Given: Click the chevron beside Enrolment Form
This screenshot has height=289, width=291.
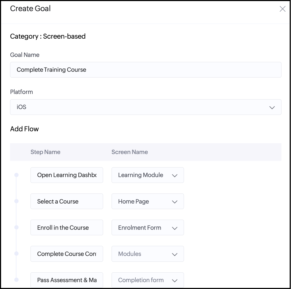Looking at the screenshot, I should (x=175, y=228).
